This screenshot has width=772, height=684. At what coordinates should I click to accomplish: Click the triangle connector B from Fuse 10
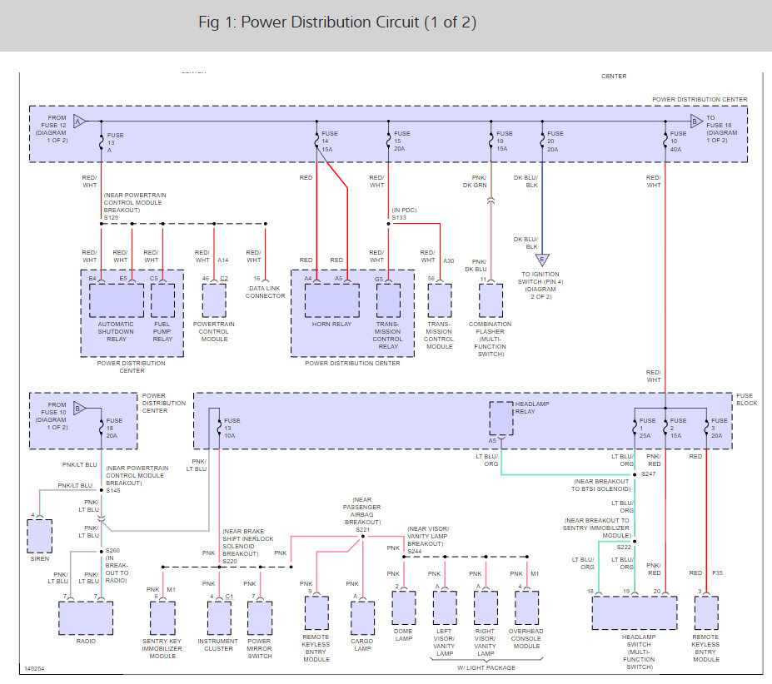point(79,409)
